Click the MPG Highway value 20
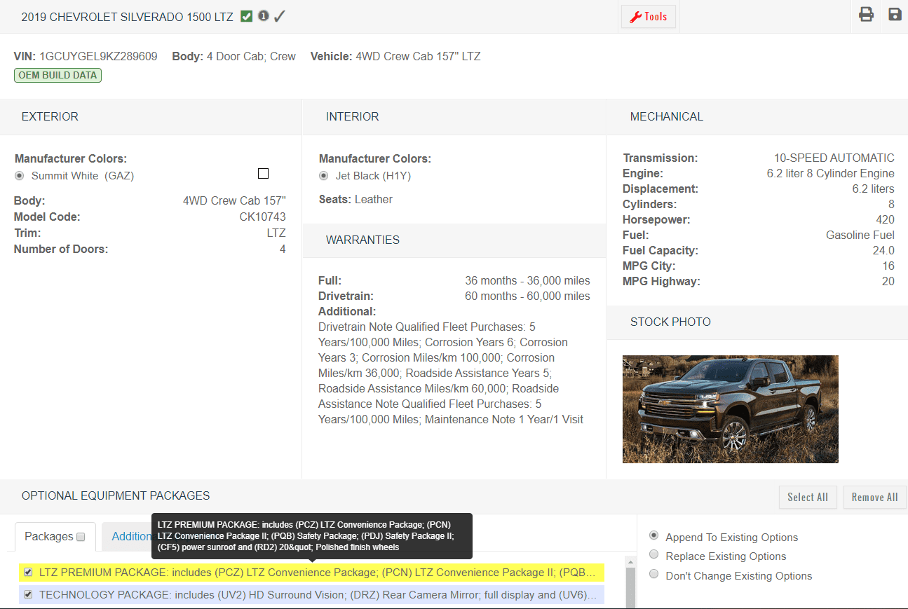The image size is (908, 609). point(888,282)
